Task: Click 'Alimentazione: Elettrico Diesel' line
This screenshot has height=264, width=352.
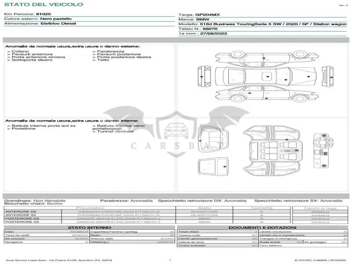Action: tap(40, 23)
